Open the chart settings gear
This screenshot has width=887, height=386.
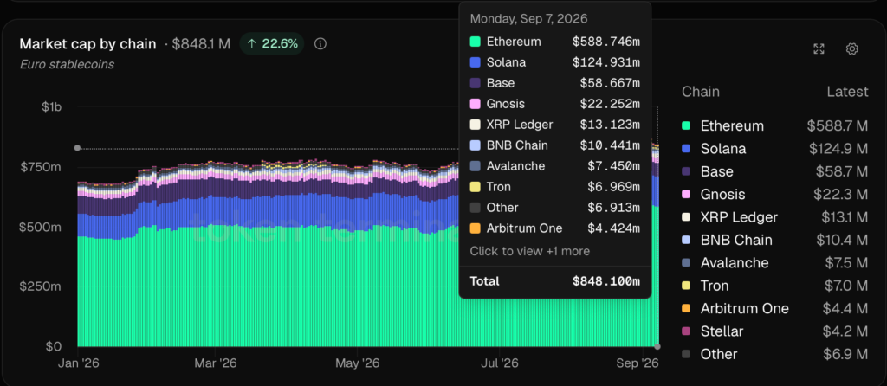[852, 48]
